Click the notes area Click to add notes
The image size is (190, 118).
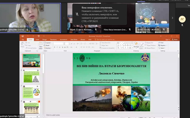click(x=53, y=115)
